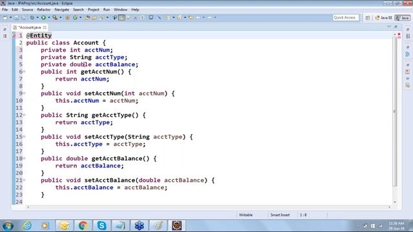This screenshot has height=232, width=413.
Task: Close the Account.java editor tab
Action: (x=45, y=27)
